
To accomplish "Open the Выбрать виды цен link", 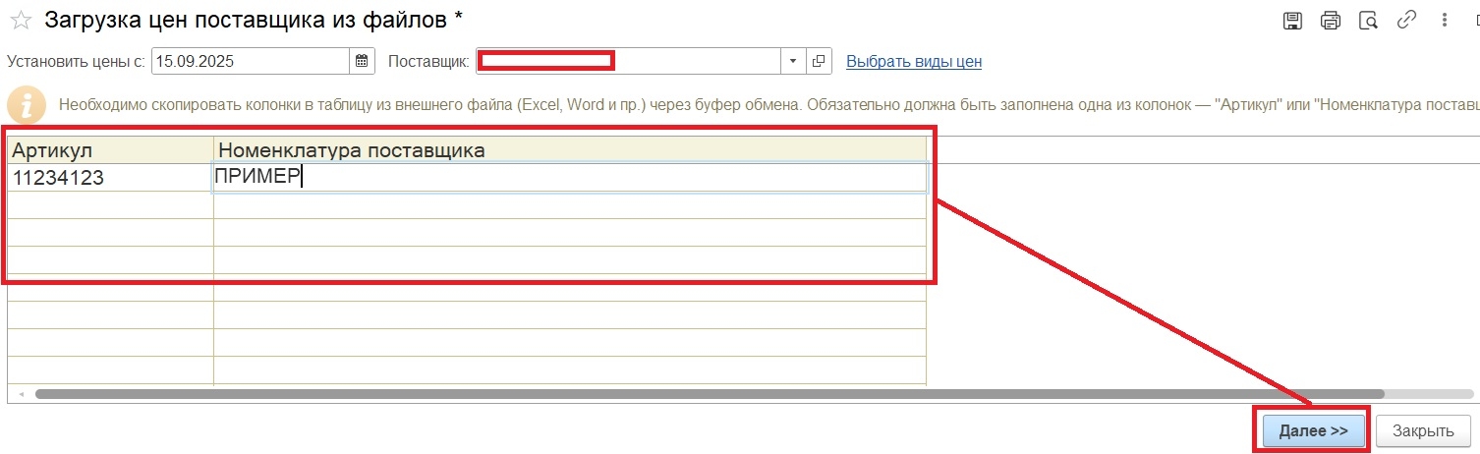I will (x=914, y=61).
